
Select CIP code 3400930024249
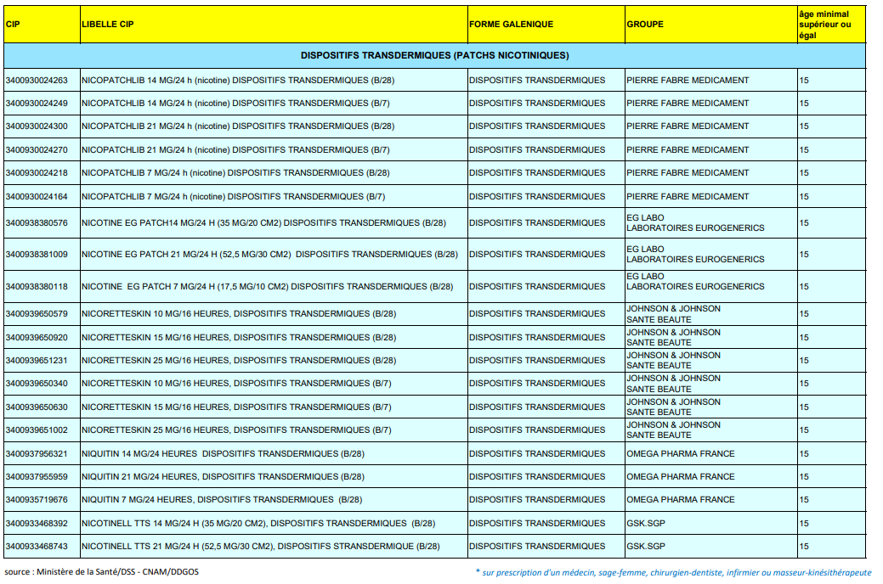pyautogui.click(x=37, y=104)
